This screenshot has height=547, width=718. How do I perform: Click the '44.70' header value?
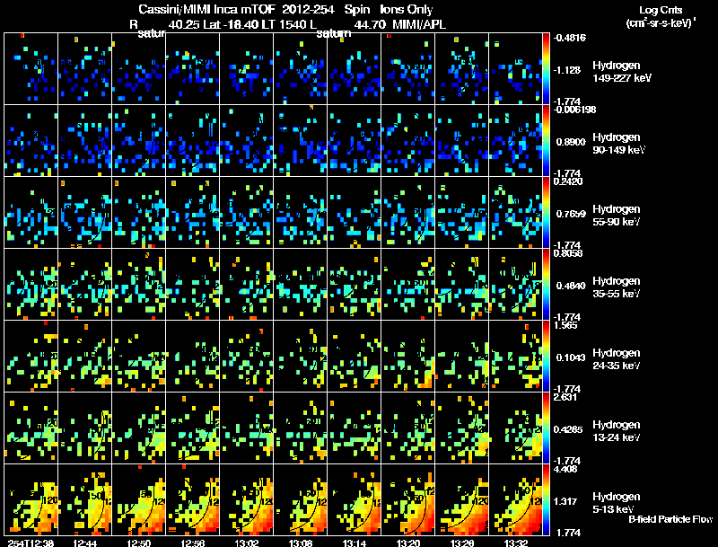(369, 24)
